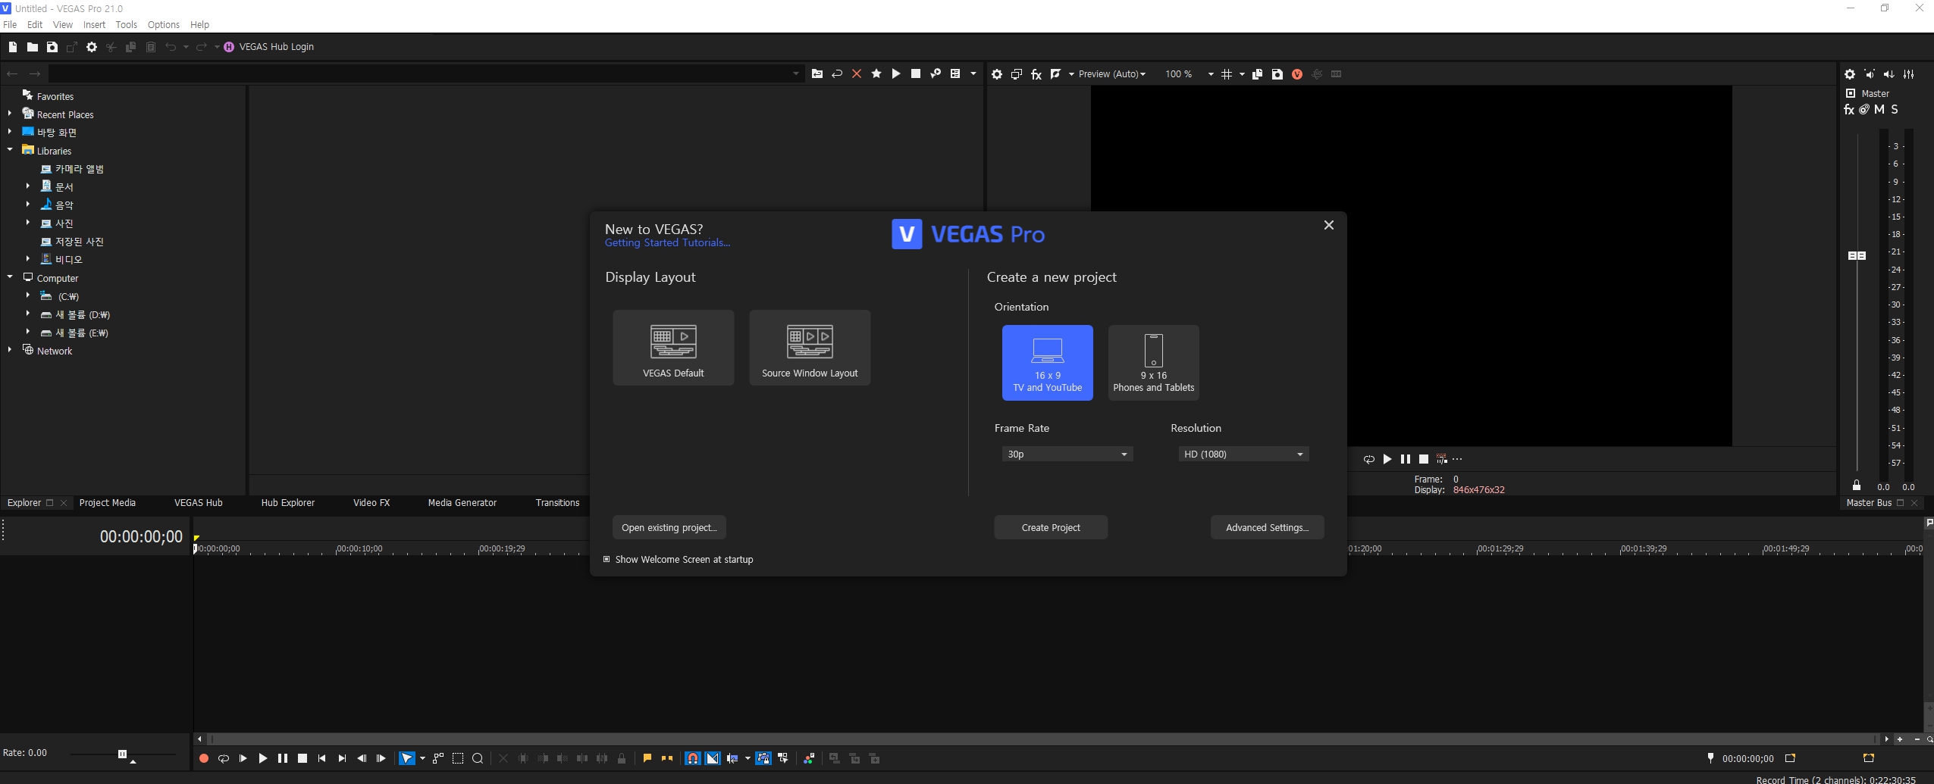This screenshot has height=784, width=1934.
Task: Save snapshot to file icon in preview
Action: (1277, 74)
